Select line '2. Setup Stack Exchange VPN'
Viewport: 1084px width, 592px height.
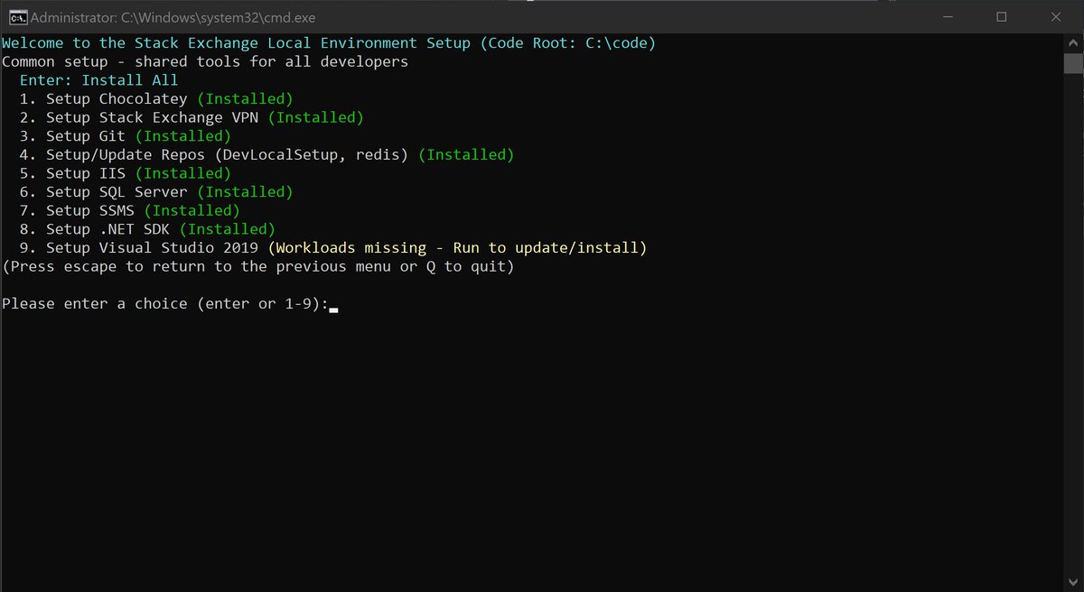192,117
